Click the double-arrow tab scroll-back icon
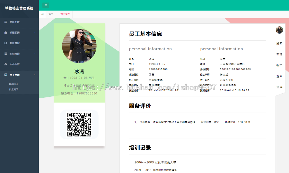The height and width of the screenshot is (173, 289). coord(42,14)
